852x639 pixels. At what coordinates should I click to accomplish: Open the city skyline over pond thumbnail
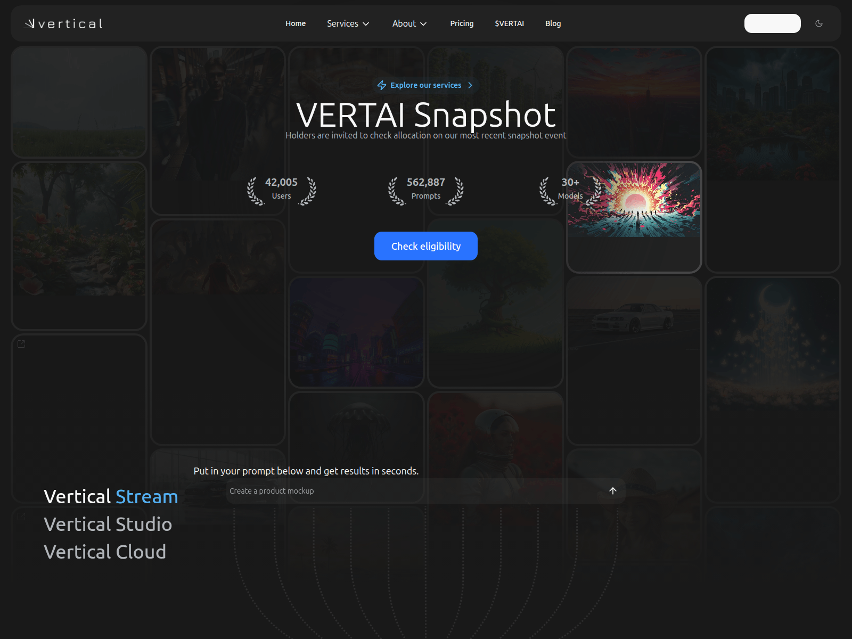pos(773,159)
